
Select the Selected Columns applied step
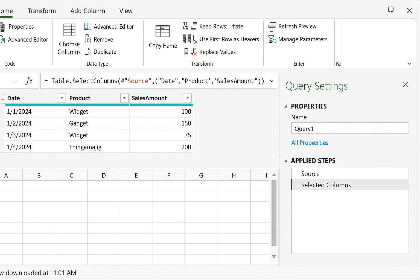point(350,185)
